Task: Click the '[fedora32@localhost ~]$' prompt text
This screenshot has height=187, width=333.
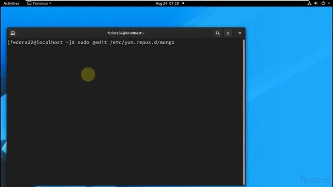Action: (41, 43)
